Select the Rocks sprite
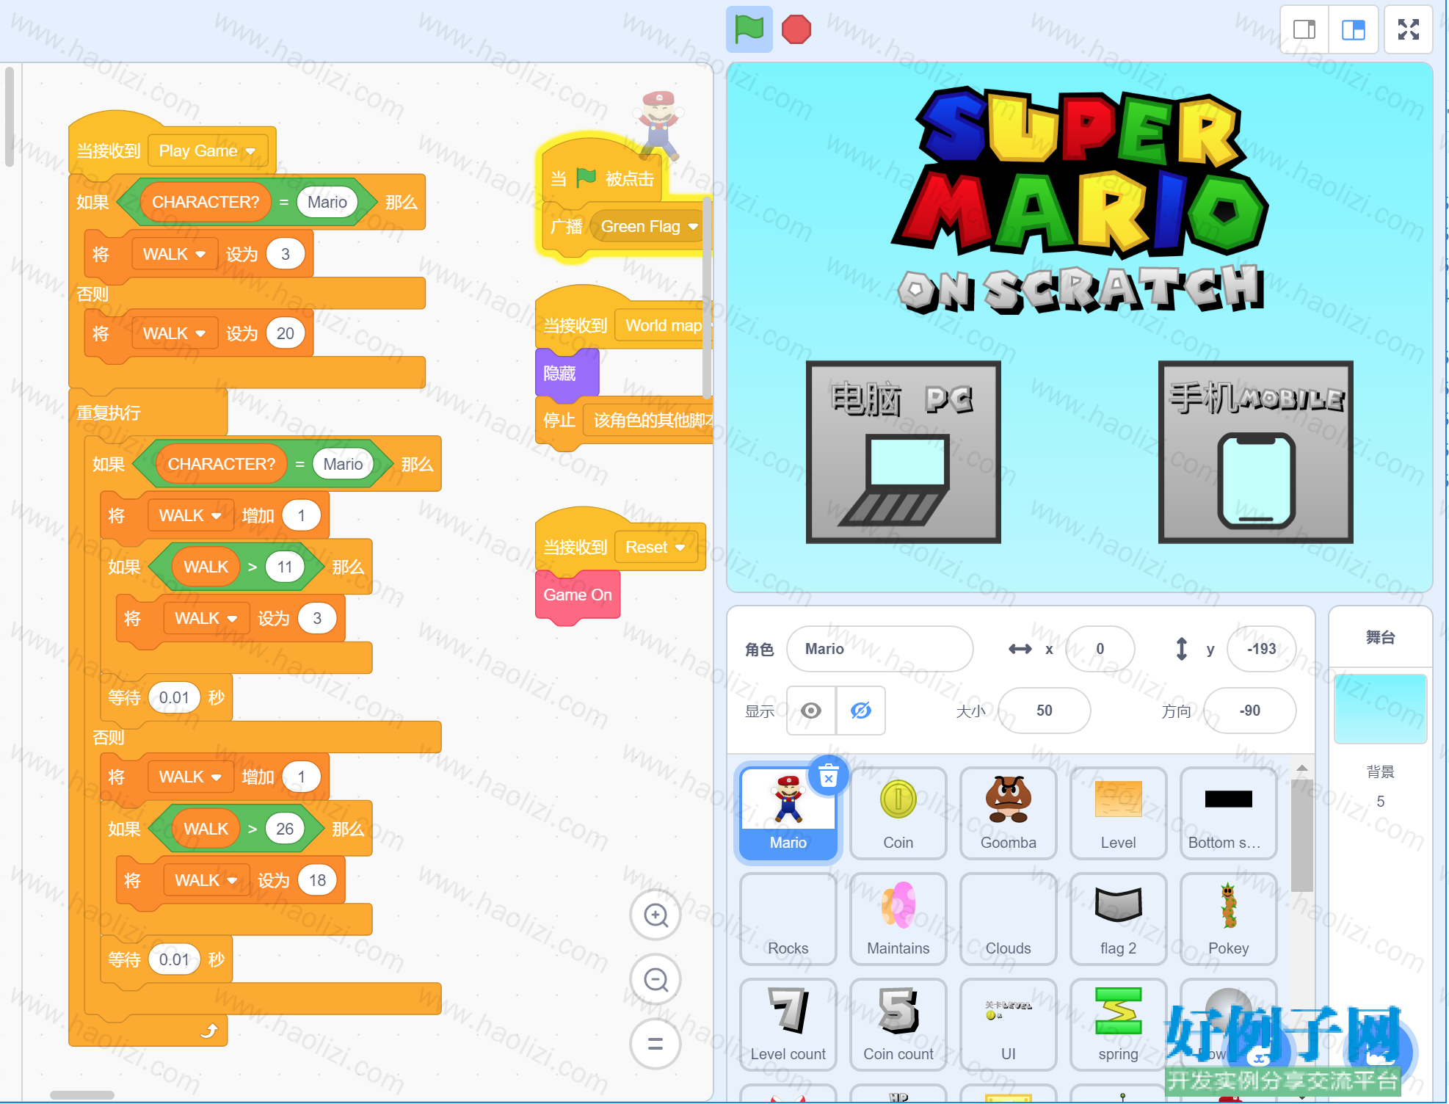This screenshot has height=1104, width=1449. point(788,918)
